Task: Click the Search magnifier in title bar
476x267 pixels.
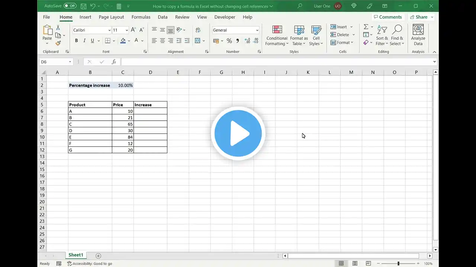Action: pyautogui.click(x=300, y=6)
